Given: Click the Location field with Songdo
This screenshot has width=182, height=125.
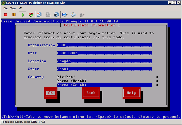Looking at the screenshot, I should [x=104, y=61].
